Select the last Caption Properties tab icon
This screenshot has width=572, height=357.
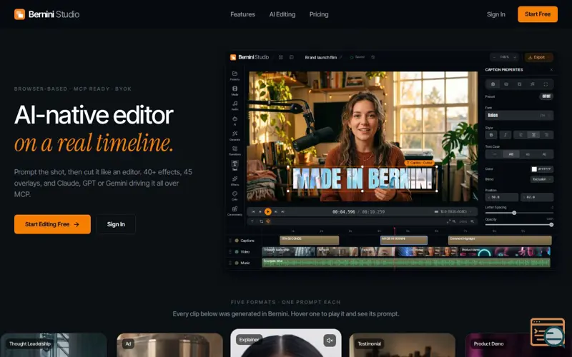click(546, 84)
